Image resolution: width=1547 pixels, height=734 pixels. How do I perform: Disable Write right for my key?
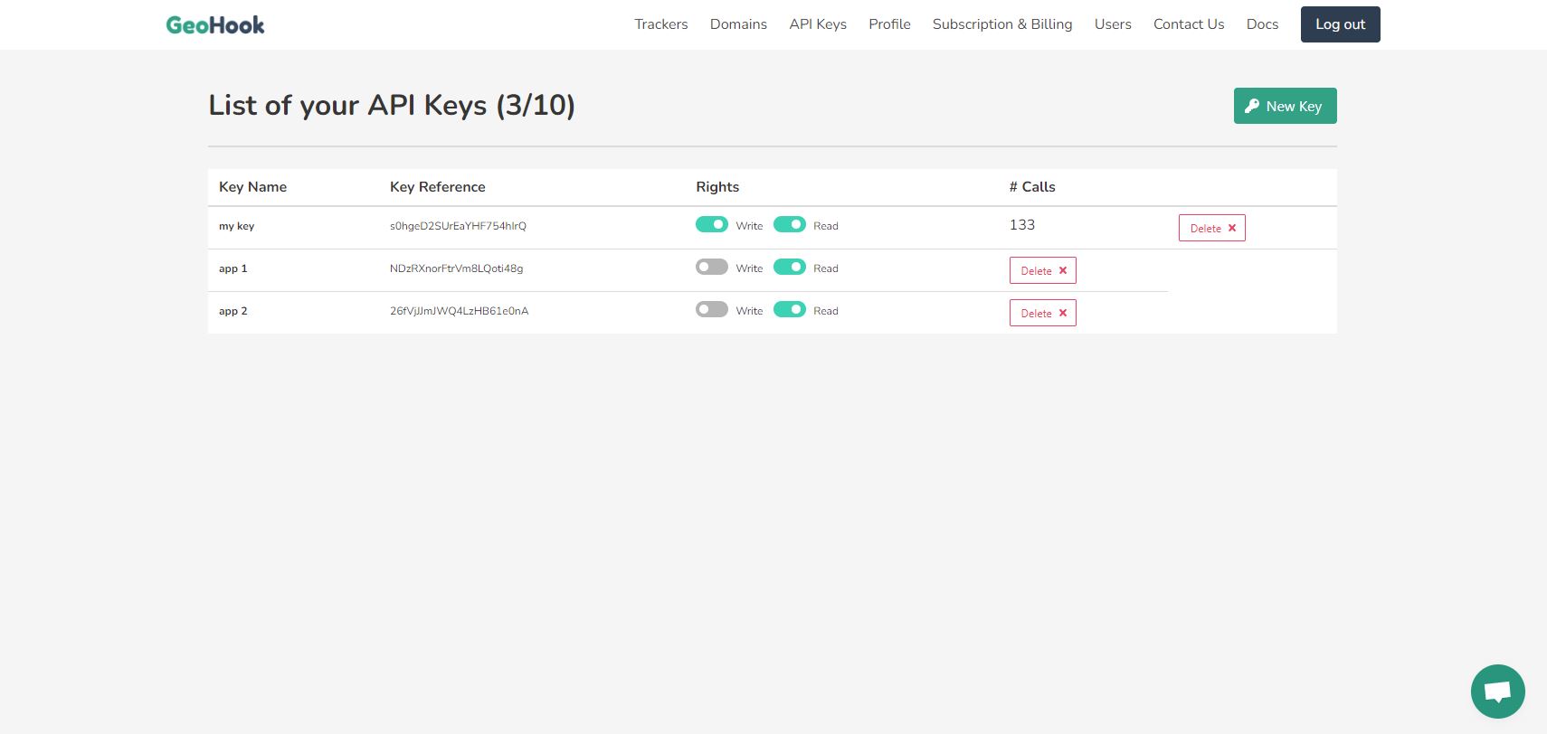click(712, 224)
